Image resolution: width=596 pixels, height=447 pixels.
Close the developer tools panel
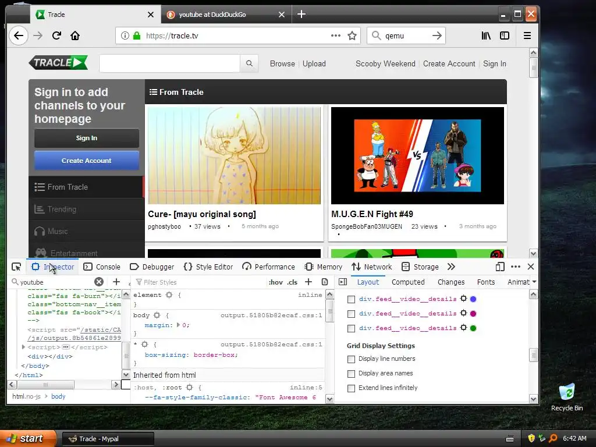531,267
